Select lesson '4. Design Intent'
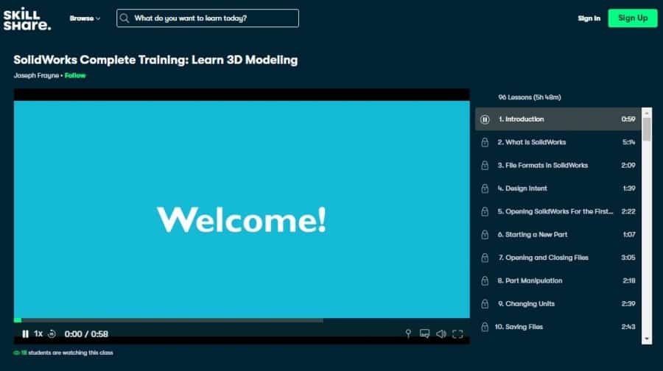This screenshot has height=371, width=663. (x=558, y=188)
